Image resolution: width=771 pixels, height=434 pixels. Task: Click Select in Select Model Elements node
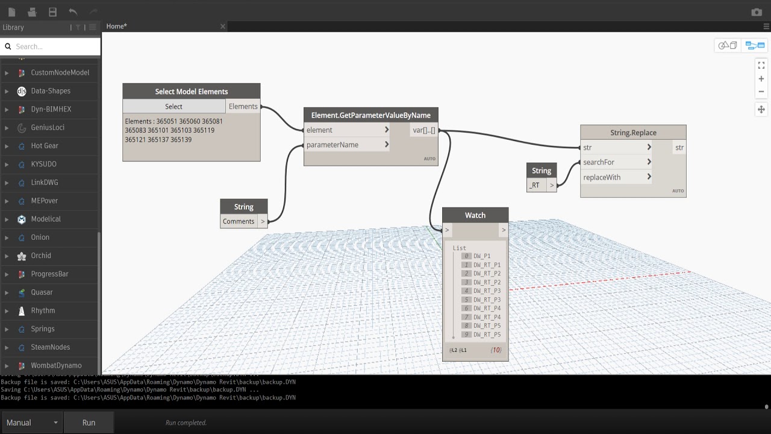coord(174,107)
